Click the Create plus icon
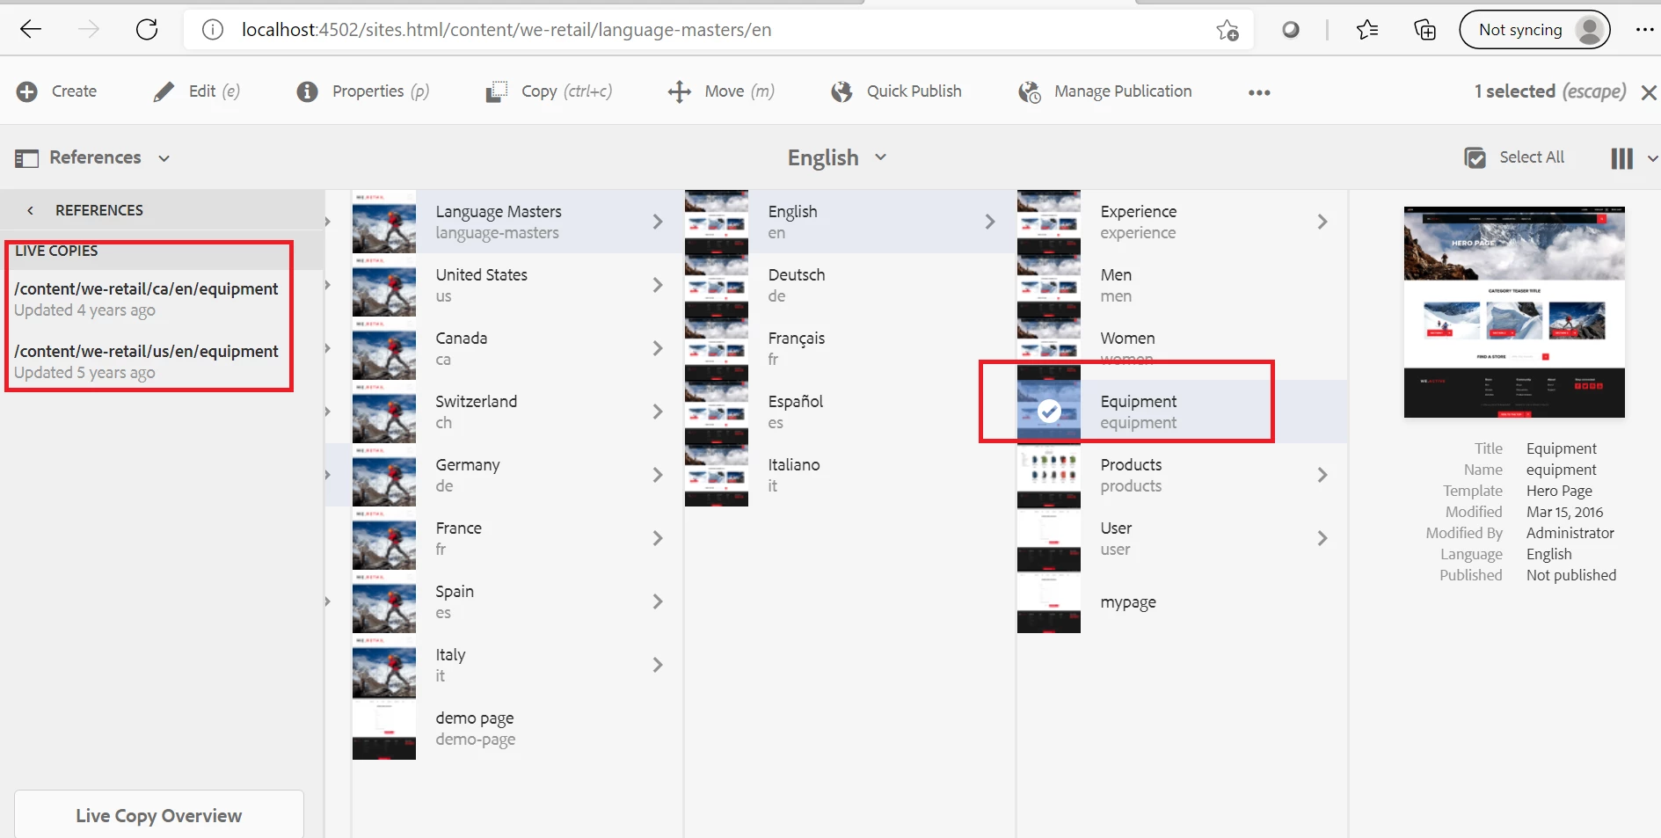This screenshot has width=1661, height=838. pyautogui.click(x=27, y=91)
